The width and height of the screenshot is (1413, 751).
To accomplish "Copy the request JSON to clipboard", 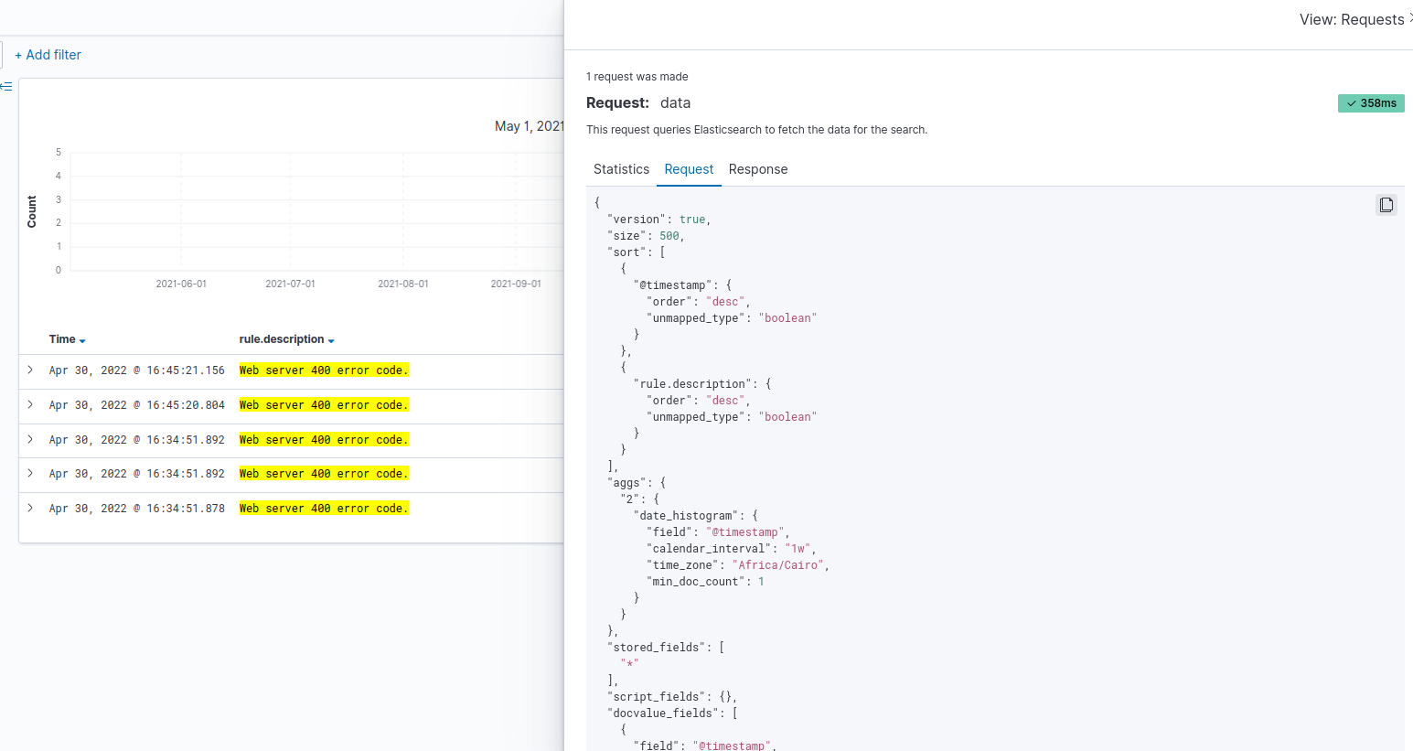I will 1386,204.
